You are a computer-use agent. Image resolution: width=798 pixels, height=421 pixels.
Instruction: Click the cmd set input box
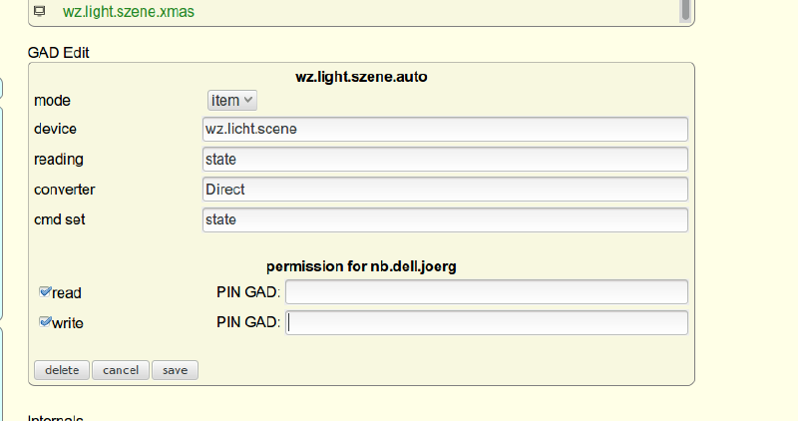click(445, 218)
